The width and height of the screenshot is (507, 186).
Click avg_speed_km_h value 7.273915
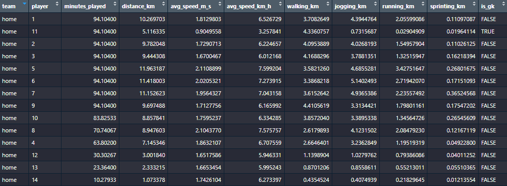270,81
